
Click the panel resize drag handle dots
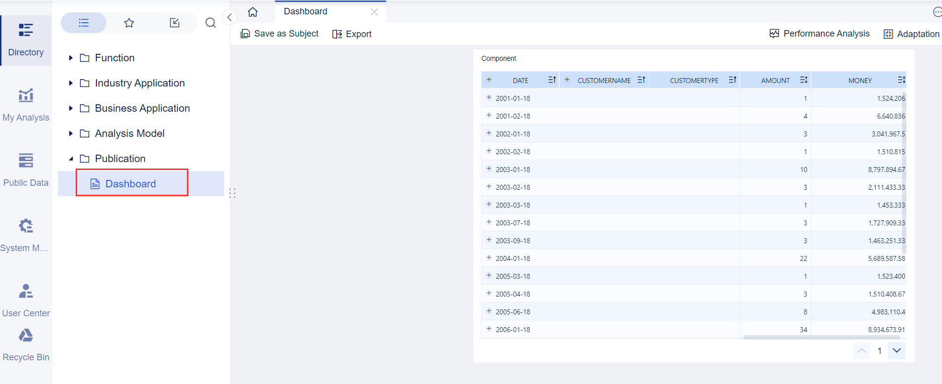(x=232, y=193)
